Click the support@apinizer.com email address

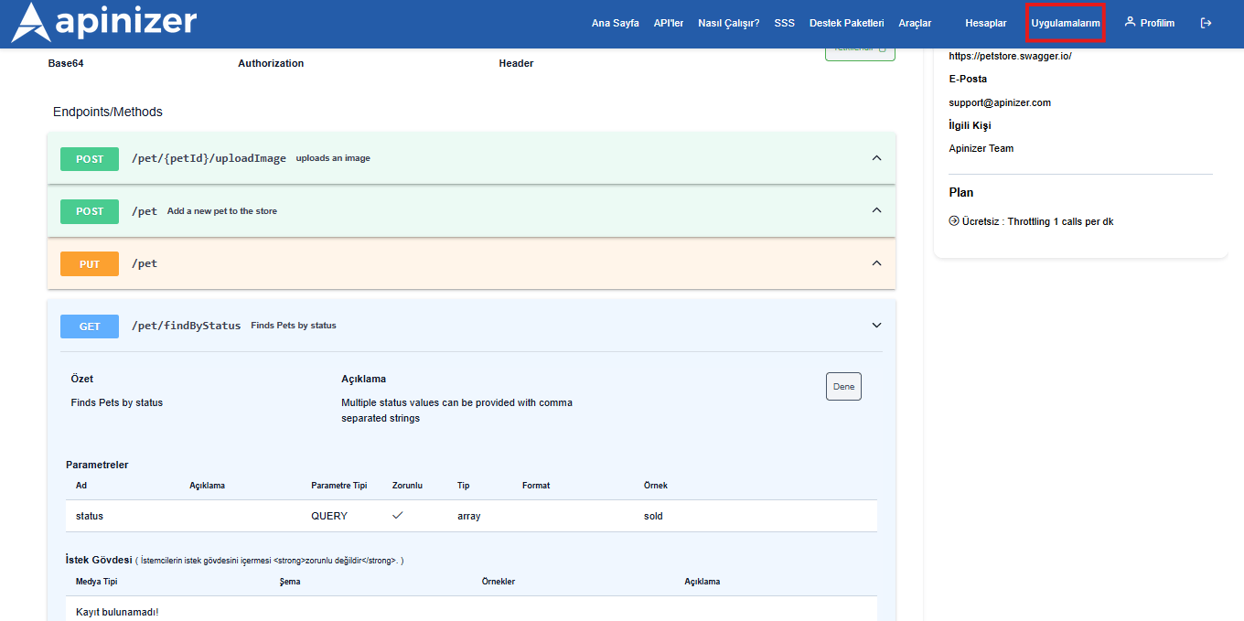tap(1000, 102)
